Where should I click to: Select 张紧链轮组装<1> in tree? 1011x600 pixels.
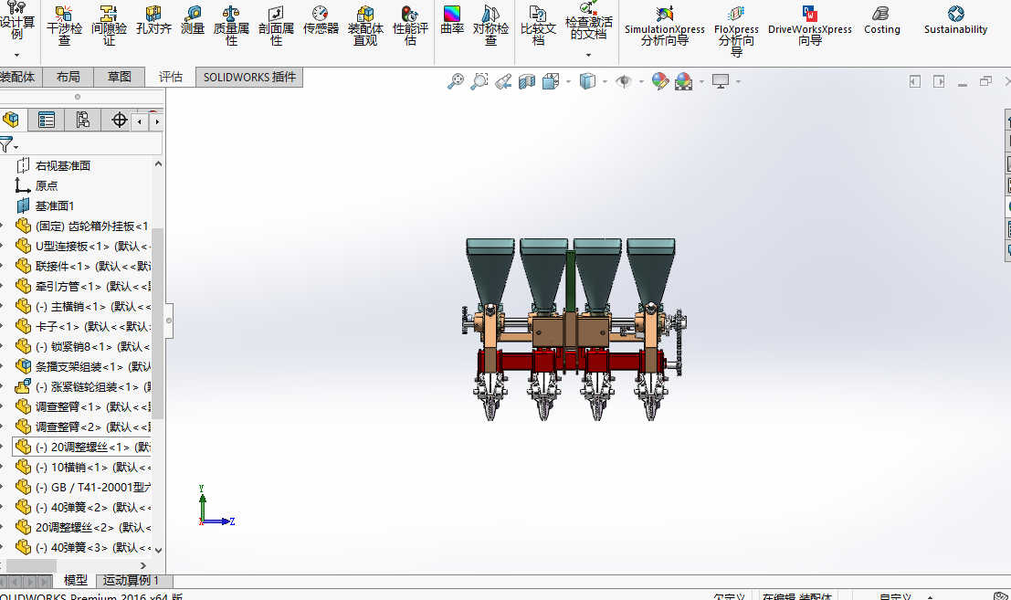pyautogui.click(x=82, y=386)
